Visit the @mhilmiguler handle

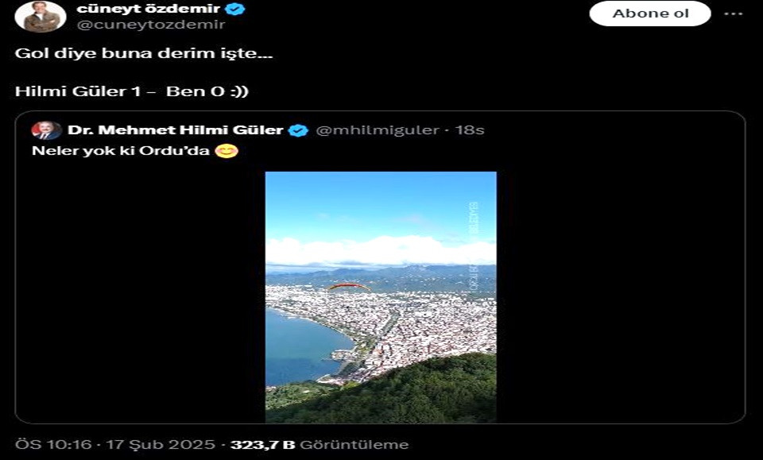pyautogui.click(x=377, y=130)
